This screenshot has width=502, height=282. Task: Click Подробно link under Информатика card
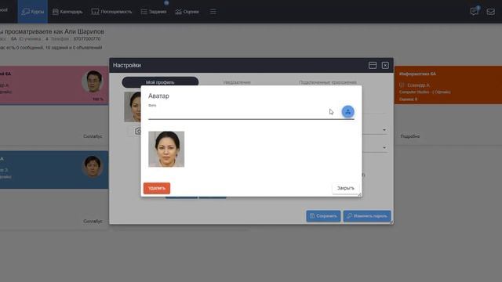click(409, 136)
